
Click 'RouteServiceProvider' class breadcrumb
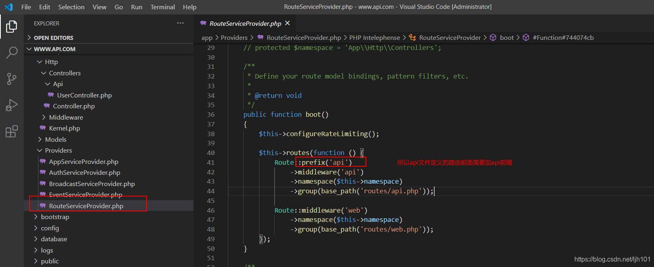(450, 37)
